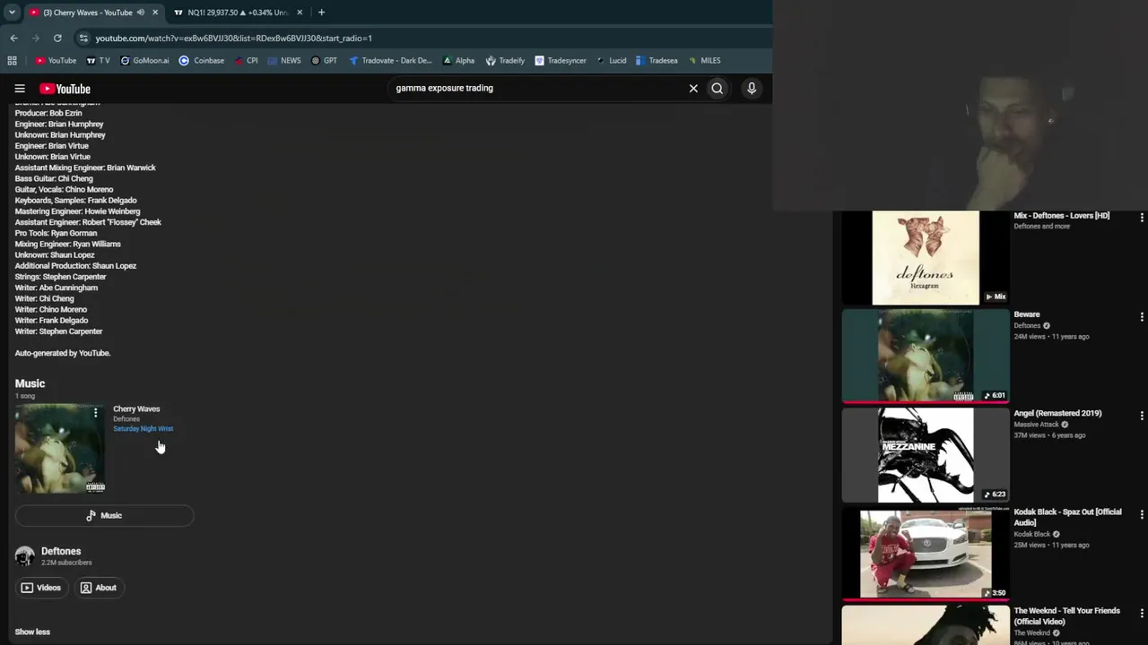The image size is (1148, 645).
Task: Go to the YouTube home logo
Action: 65,89
